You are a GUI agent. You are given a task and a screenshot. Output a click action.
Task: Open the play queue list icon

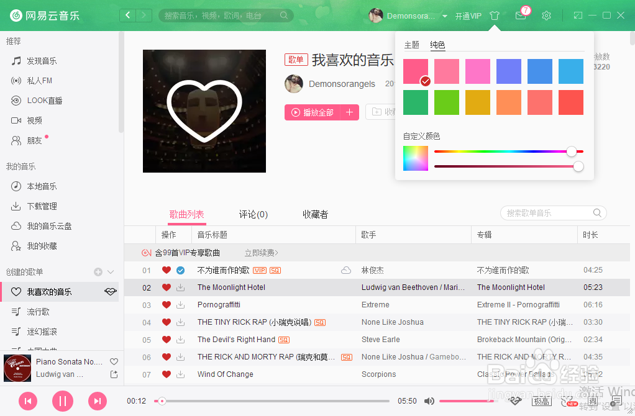pyautogui.click(x=616, y=401)
